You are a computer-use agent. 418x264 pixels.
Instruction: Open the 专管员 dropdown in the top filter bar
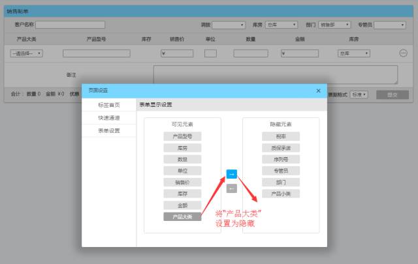(x=390, y=25)
